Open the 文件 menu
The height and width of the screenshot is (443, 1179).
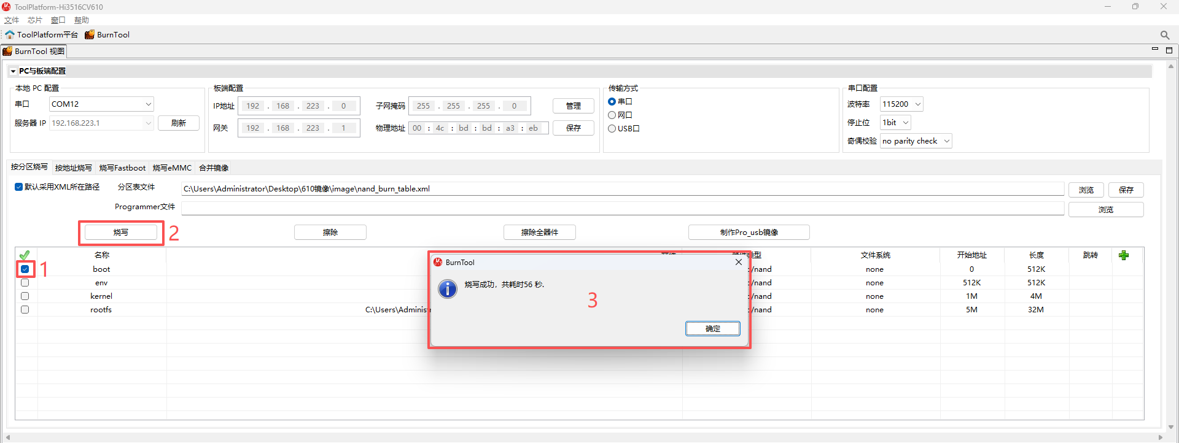point(12,20)
